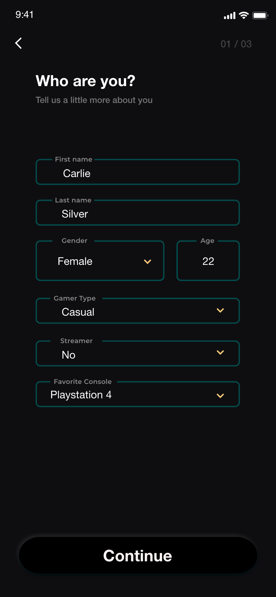
Task: Select the Playstation 4 console dropdown
Action: click(138, 394)
